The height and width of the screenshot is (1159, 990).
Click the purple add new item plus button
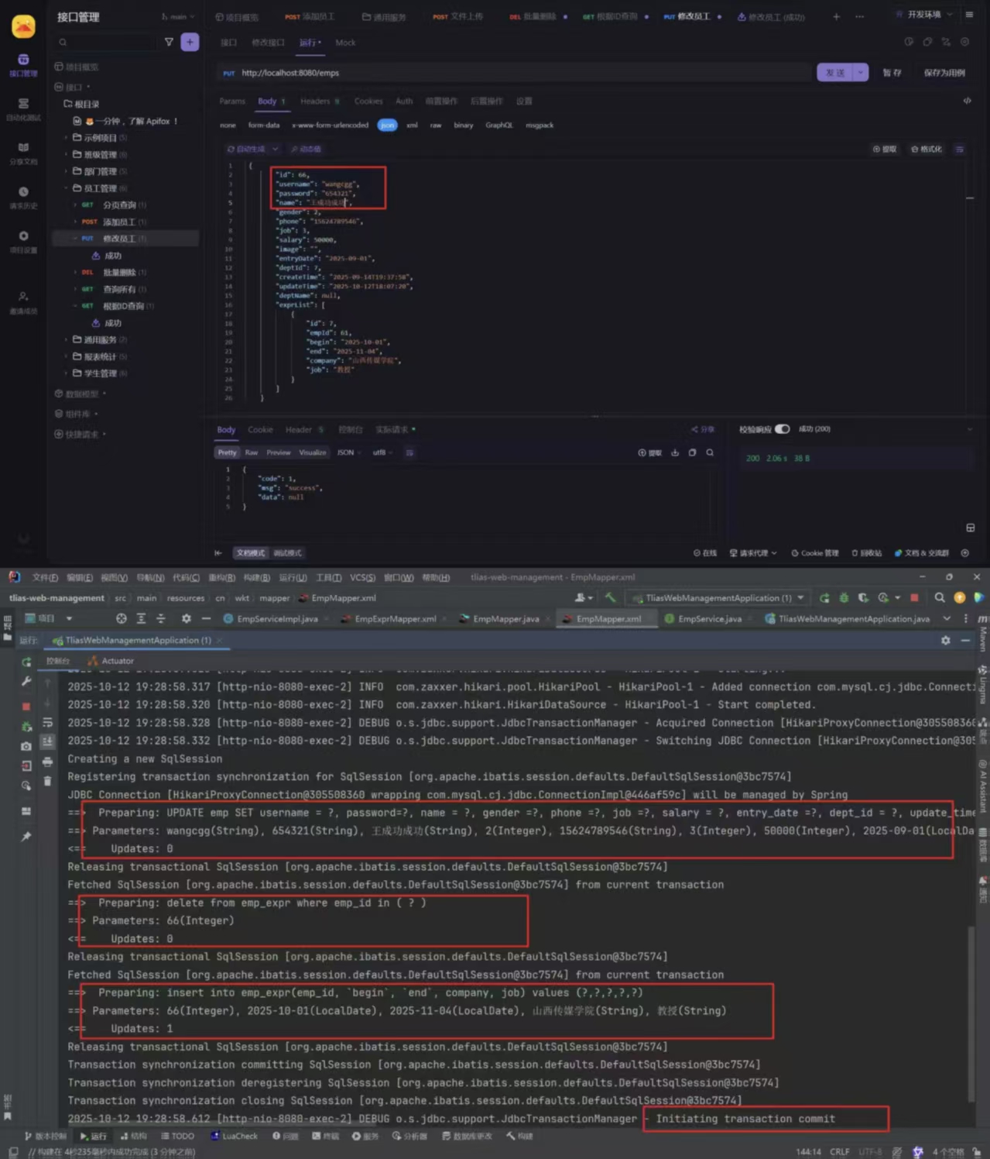pos(190,43)
